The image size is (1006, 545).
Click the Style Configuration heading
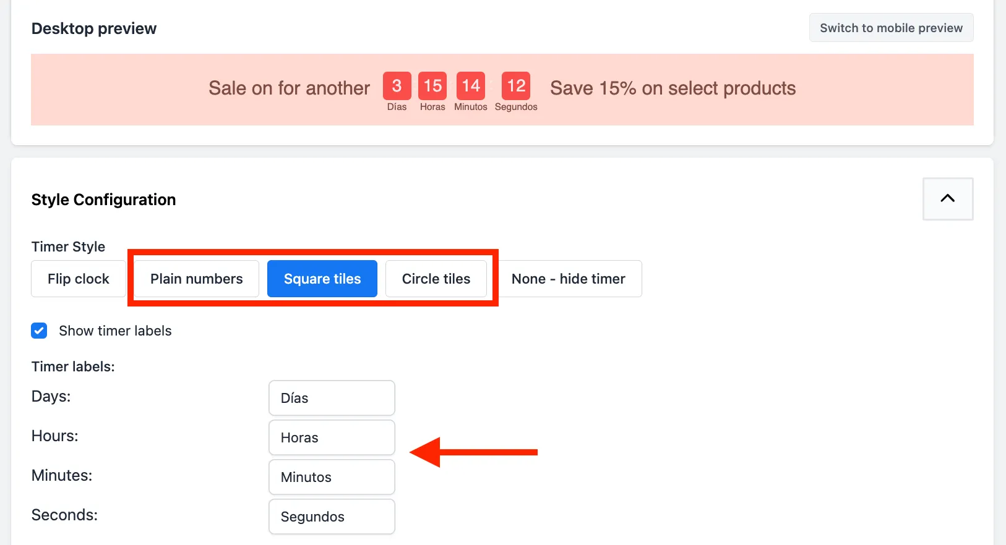click(x=103, y=200)
